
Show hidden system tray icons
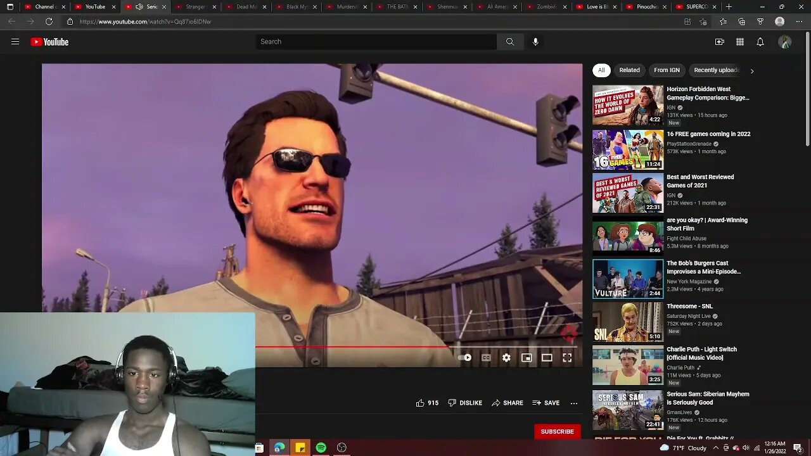[716, 448]
